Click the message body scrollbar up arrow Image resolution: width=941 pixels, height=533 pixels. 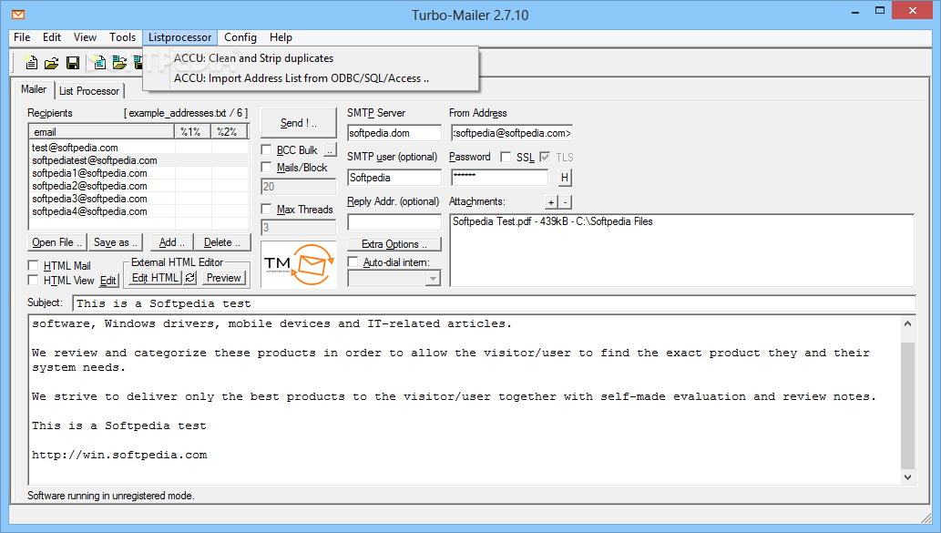pos(907,324)
